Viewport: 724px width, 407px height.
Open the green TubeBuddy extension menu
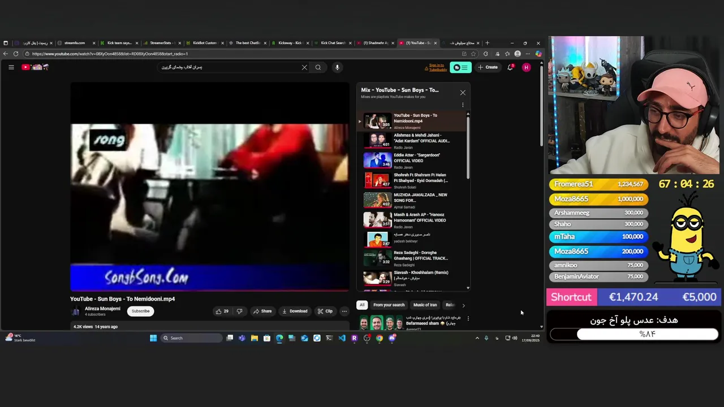click(460, 68)
